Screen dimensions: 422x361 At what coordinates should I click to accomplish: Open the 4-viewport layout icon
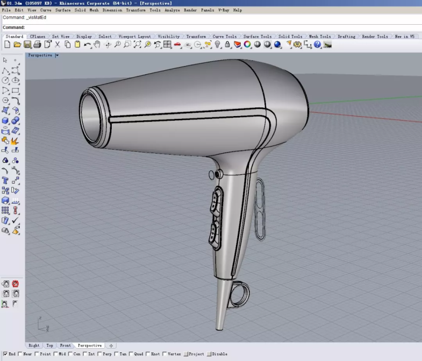168,45
